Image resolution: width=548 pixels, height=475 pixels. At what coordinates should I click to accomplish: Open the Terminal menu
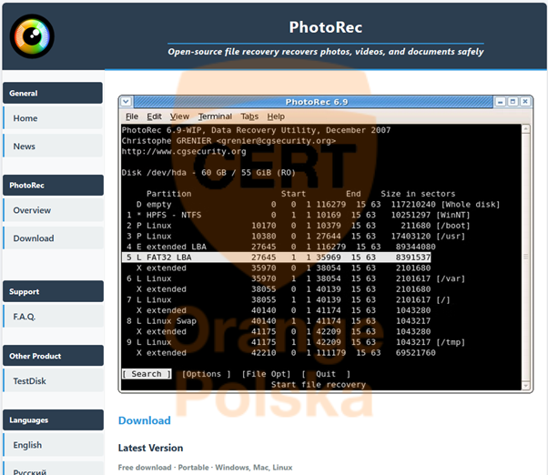[x=215, y=116]
